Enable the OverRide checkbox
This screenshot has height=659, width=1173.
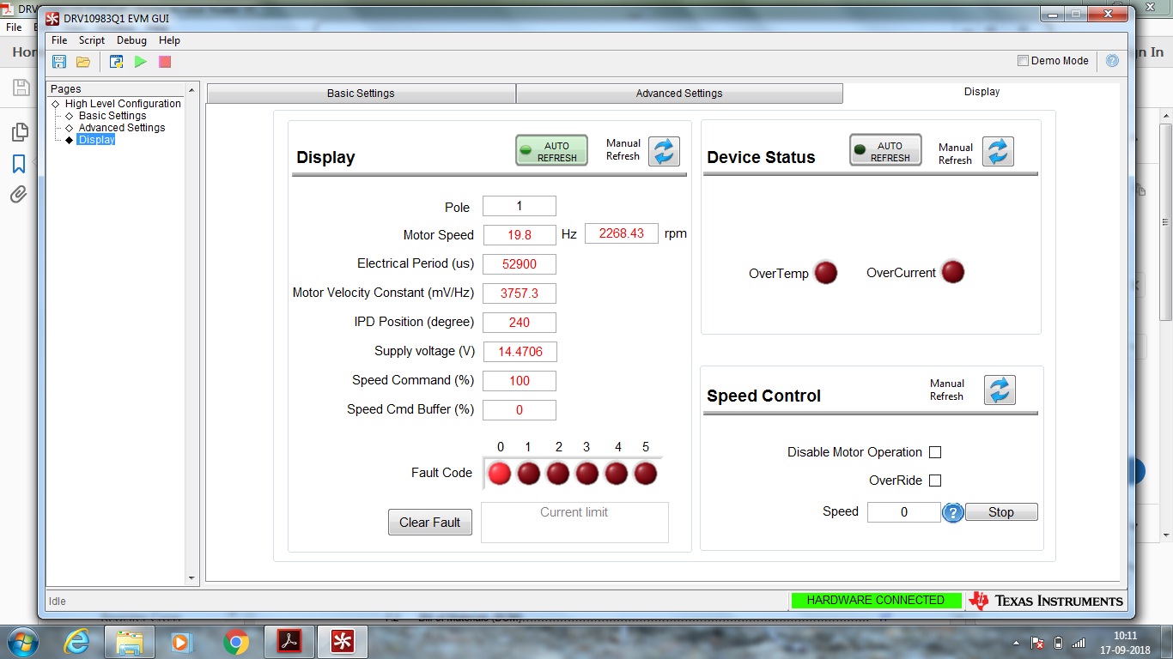pos(935,481)
